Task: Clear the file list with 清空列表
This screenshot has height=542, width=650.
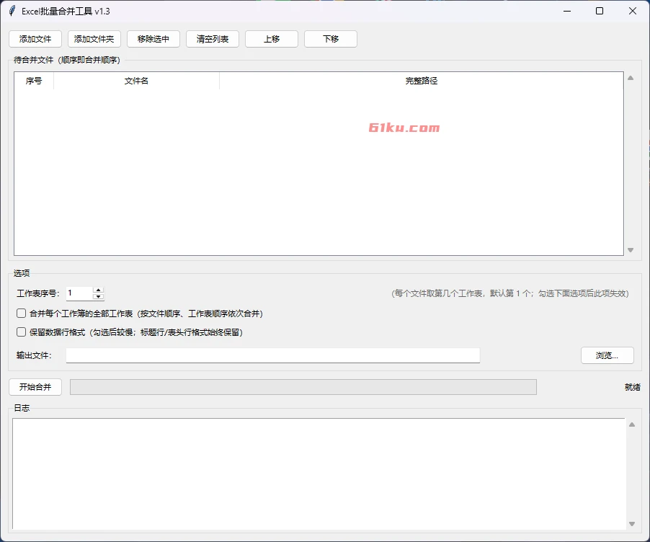Action: click(x=213, y=39)
